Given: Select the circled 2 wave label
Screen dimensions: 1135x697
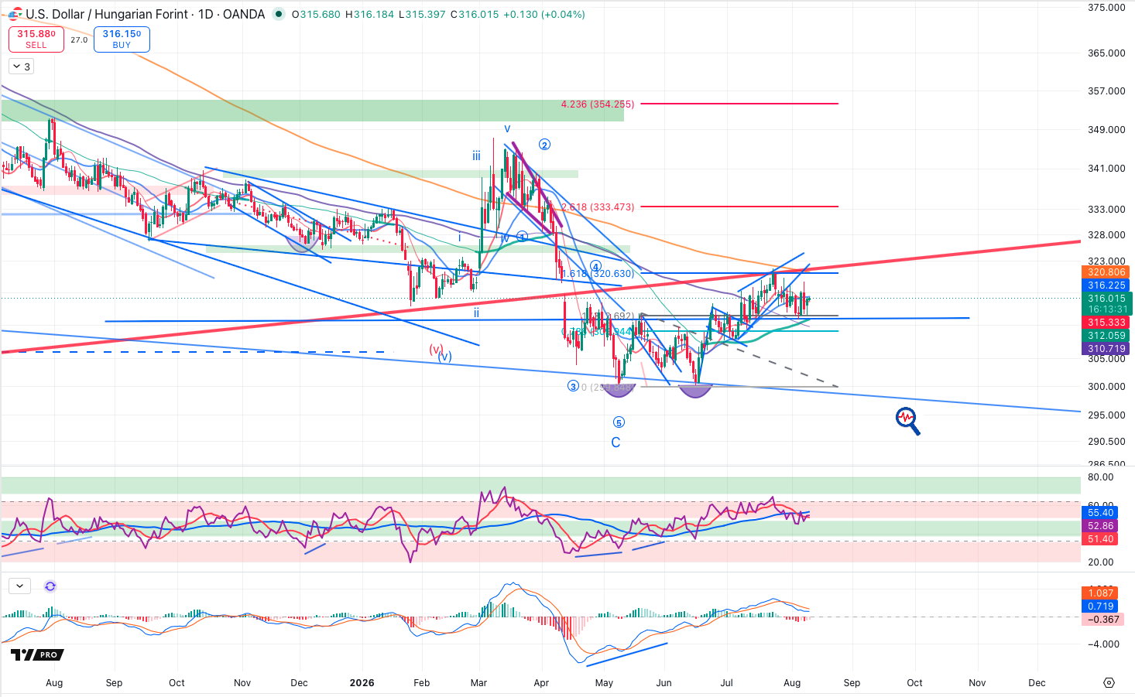Looking at the screenshot, I should coord(544,145).
